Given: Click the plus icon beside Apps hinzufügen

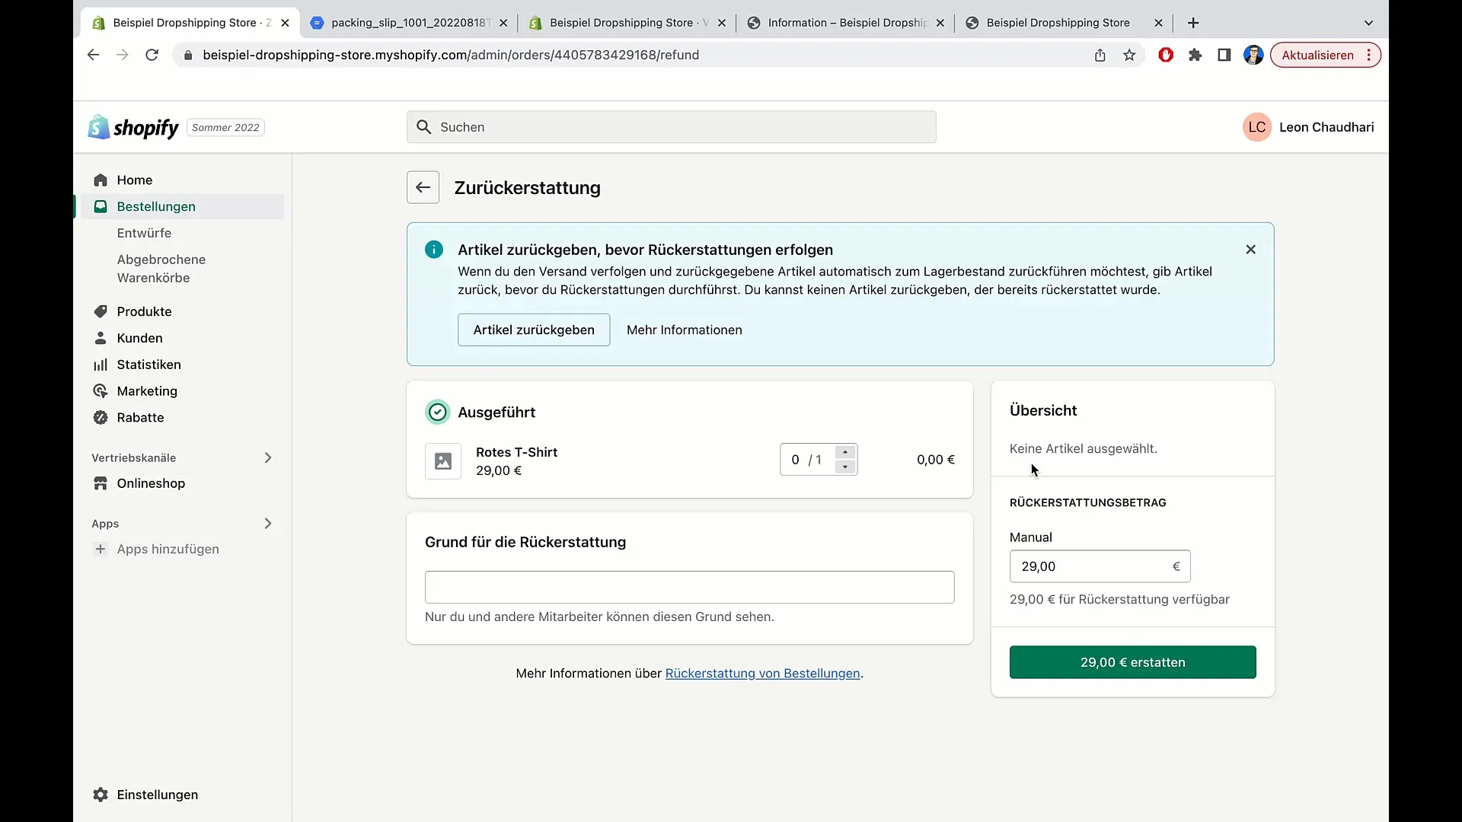Looking at the screenshot, I should 101,549.
